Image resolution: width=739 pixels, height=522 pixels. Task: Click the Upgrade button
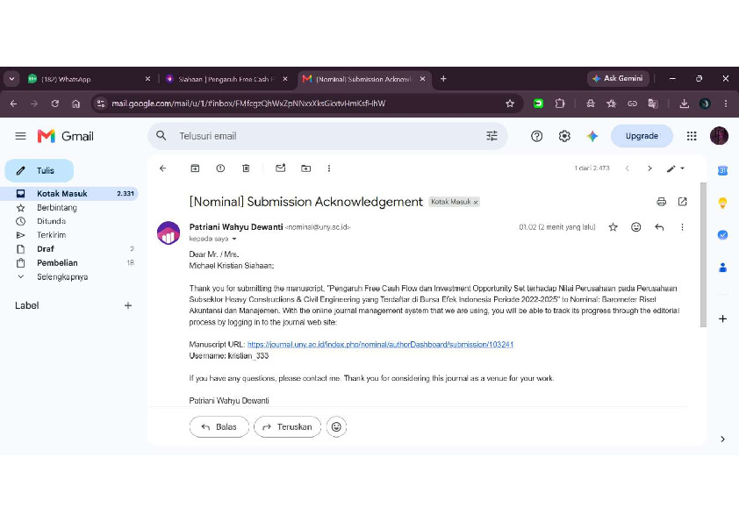click(x=642, y=136)
